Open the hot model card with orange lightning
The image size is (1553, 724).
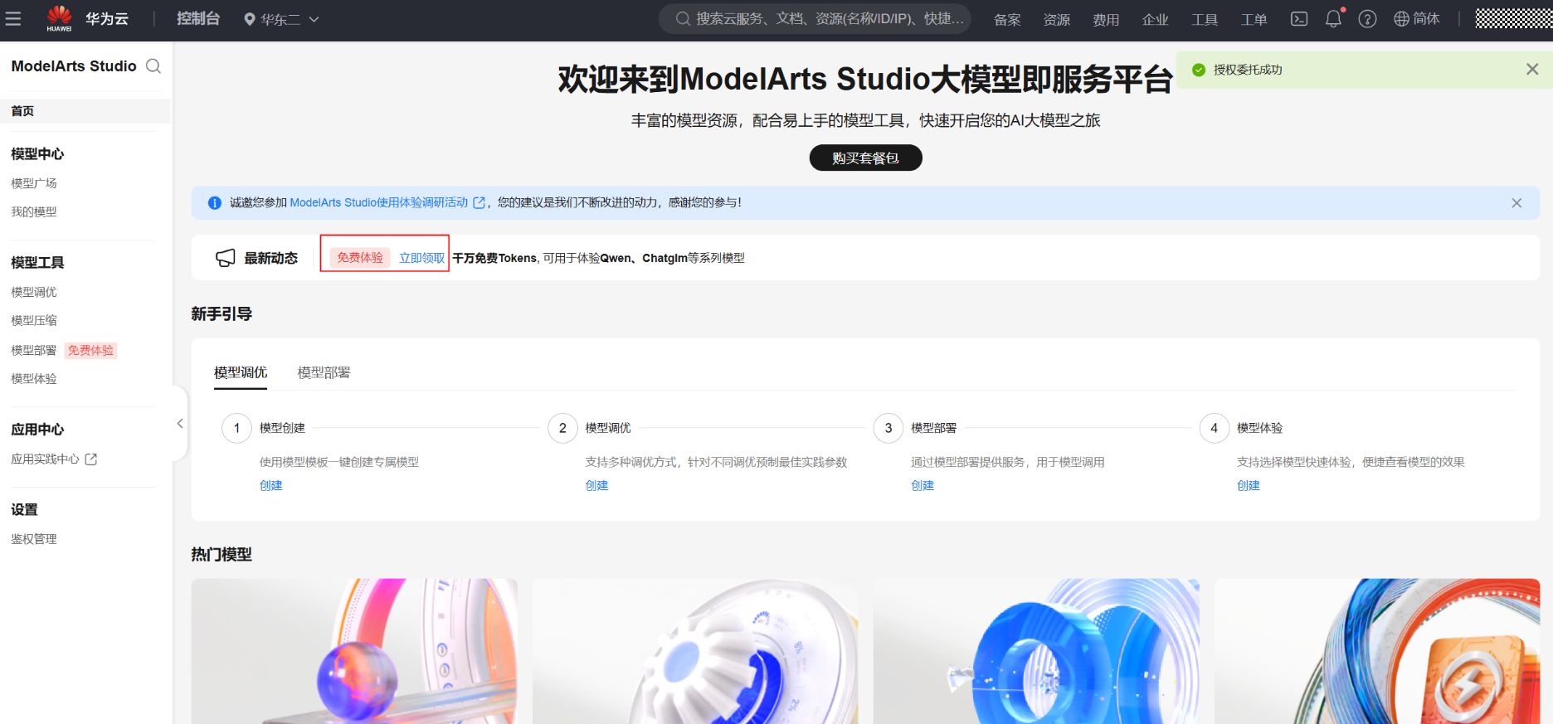[x=1377, y=651]
